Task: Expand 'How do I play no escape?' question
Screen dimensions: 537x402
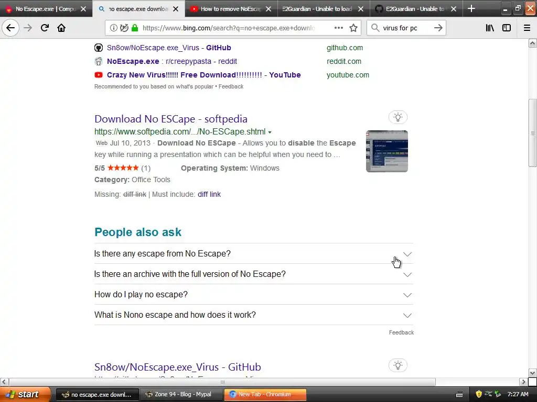Action: (253, 295)
